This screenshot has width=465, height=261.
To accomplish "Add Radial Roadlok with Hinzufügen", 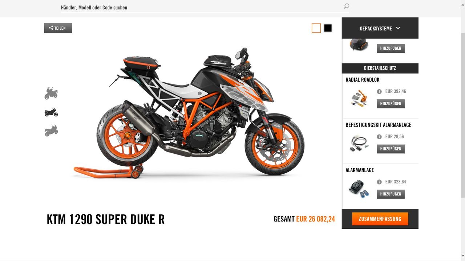I will [391, 104].
